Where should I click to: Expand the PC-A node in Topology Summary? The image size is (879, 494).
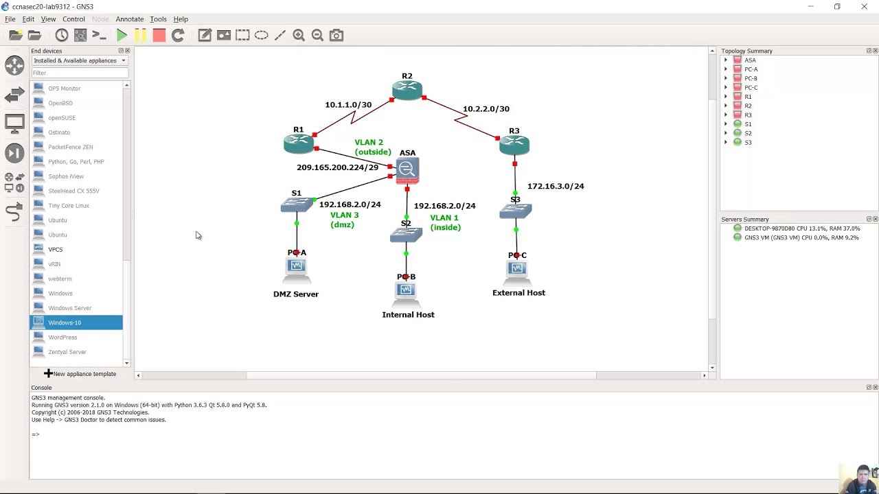coord(726,69)
